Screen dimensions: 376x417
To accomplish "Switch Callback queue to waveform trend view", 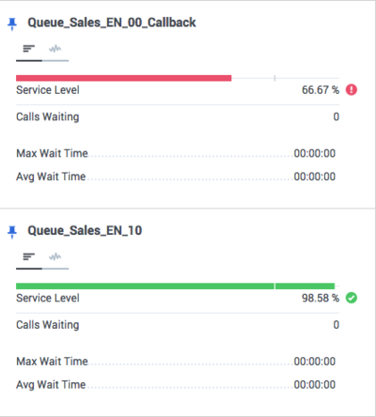I will pos(55,49).
